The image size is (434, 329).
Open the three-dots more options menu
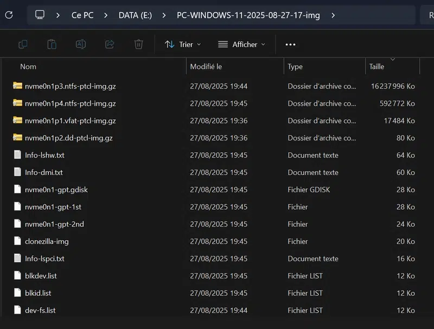290,44
